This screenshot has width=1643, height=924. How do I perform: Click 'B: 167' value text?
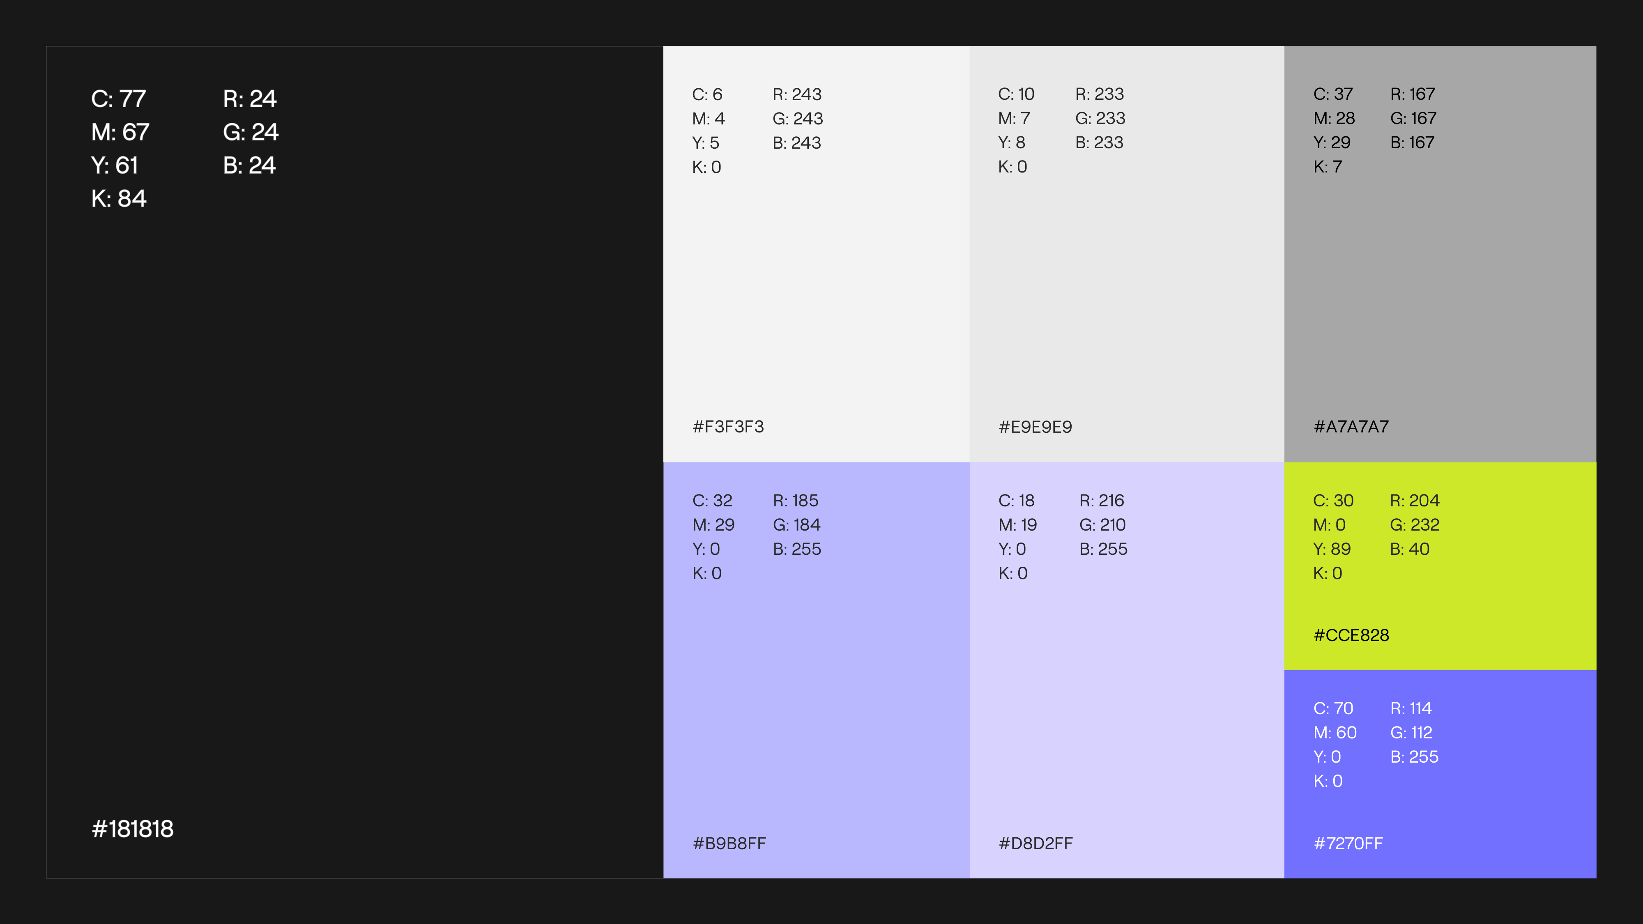click(x=1413, y=142)
